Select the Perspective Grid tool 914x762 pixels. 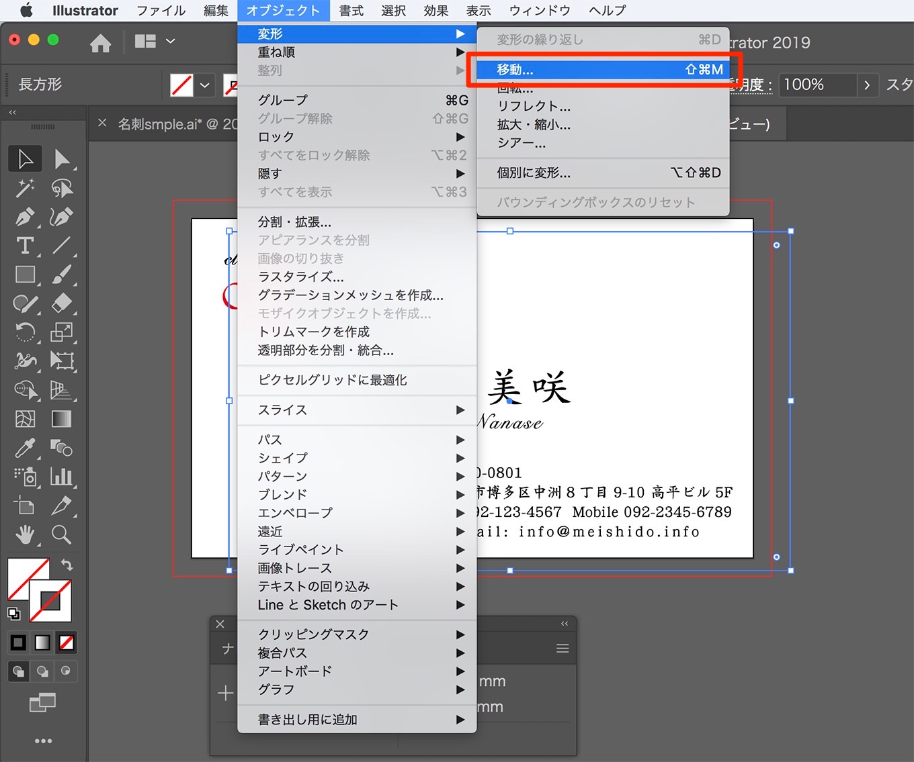62,390
